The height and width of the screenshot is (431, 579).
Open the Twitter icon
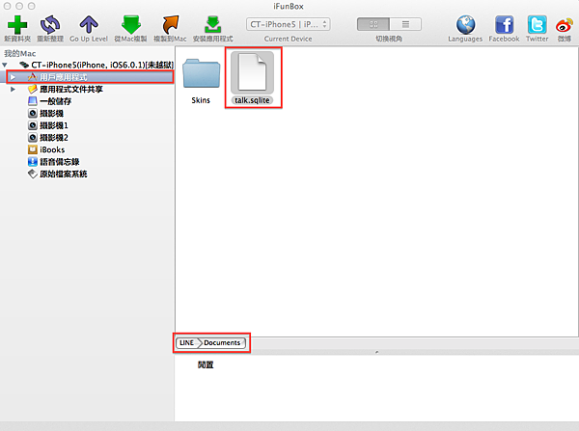coord(537,25)
